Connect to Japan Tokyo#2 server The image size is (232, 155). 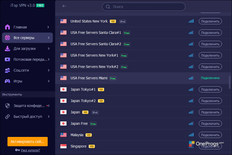[x=210, y=101]
